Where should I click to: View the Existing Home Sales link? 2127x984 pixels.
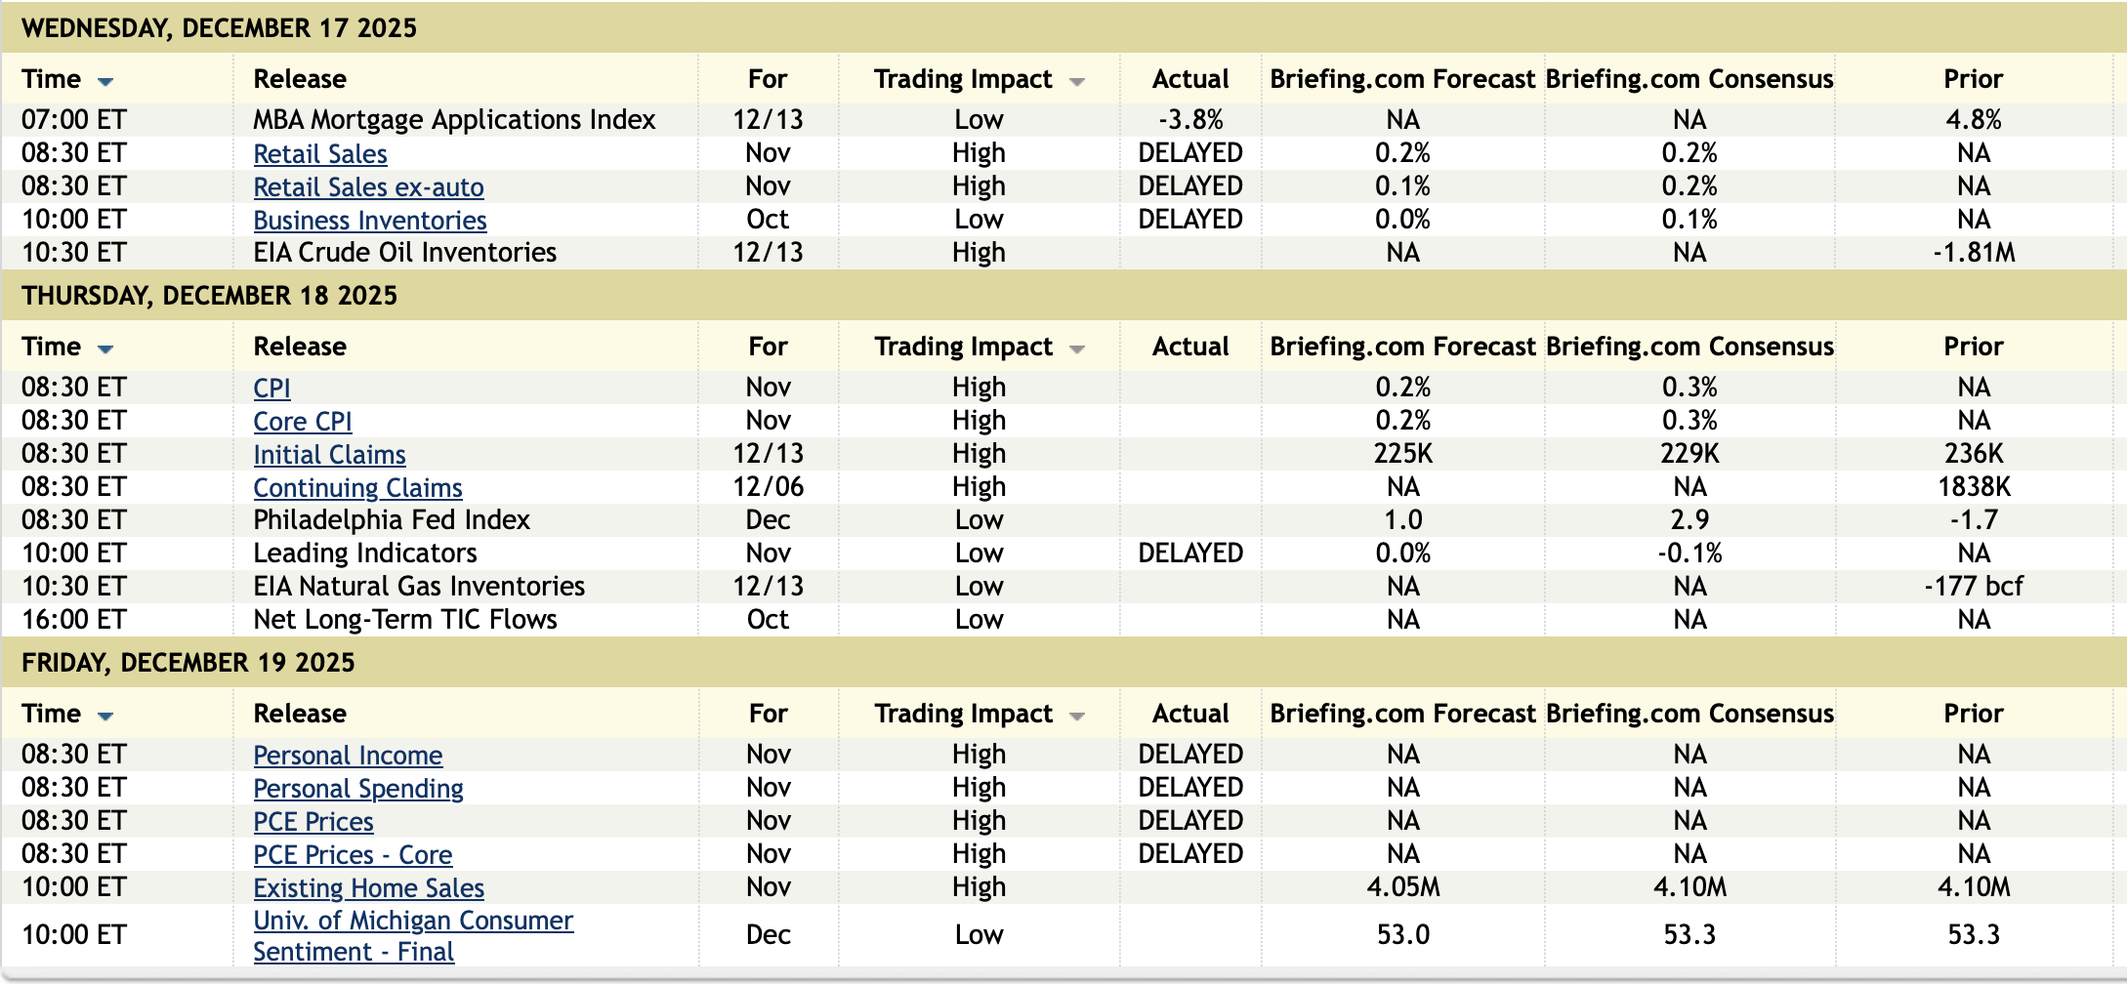368,888
